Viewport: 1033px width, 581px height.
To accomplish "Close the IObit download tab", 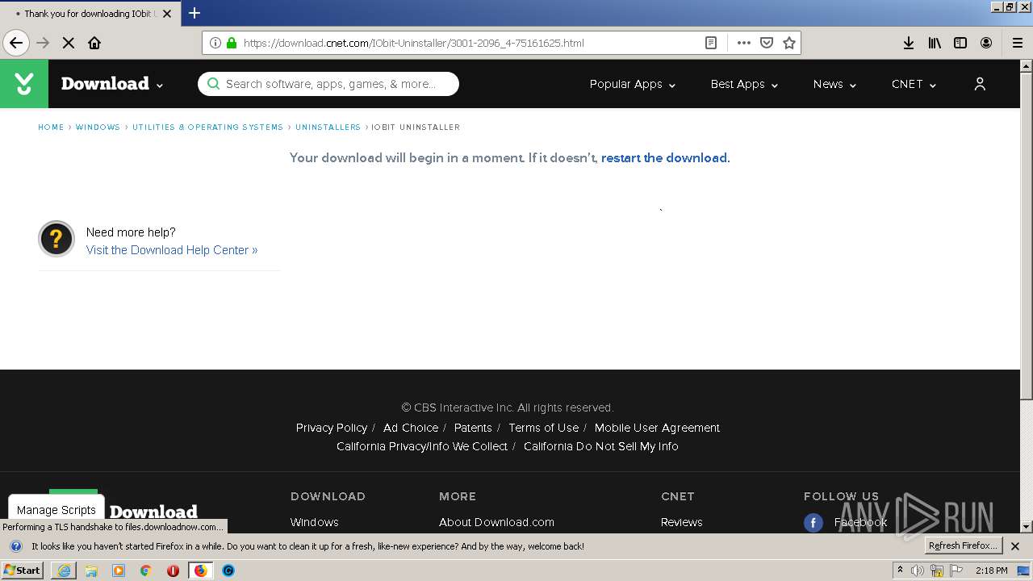I will pyautogui.click(x=167, y=14).
